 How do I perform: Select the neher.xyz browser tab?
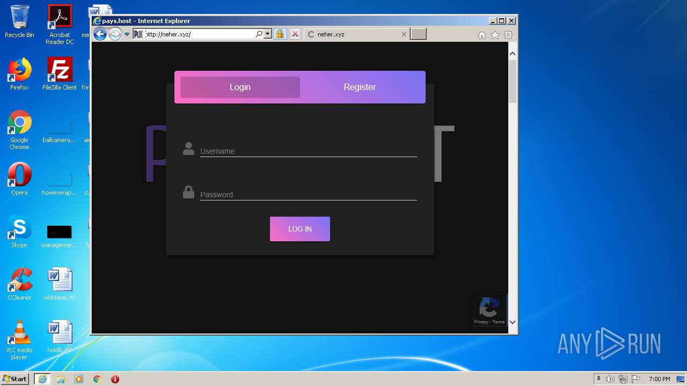tap(356, 34)
